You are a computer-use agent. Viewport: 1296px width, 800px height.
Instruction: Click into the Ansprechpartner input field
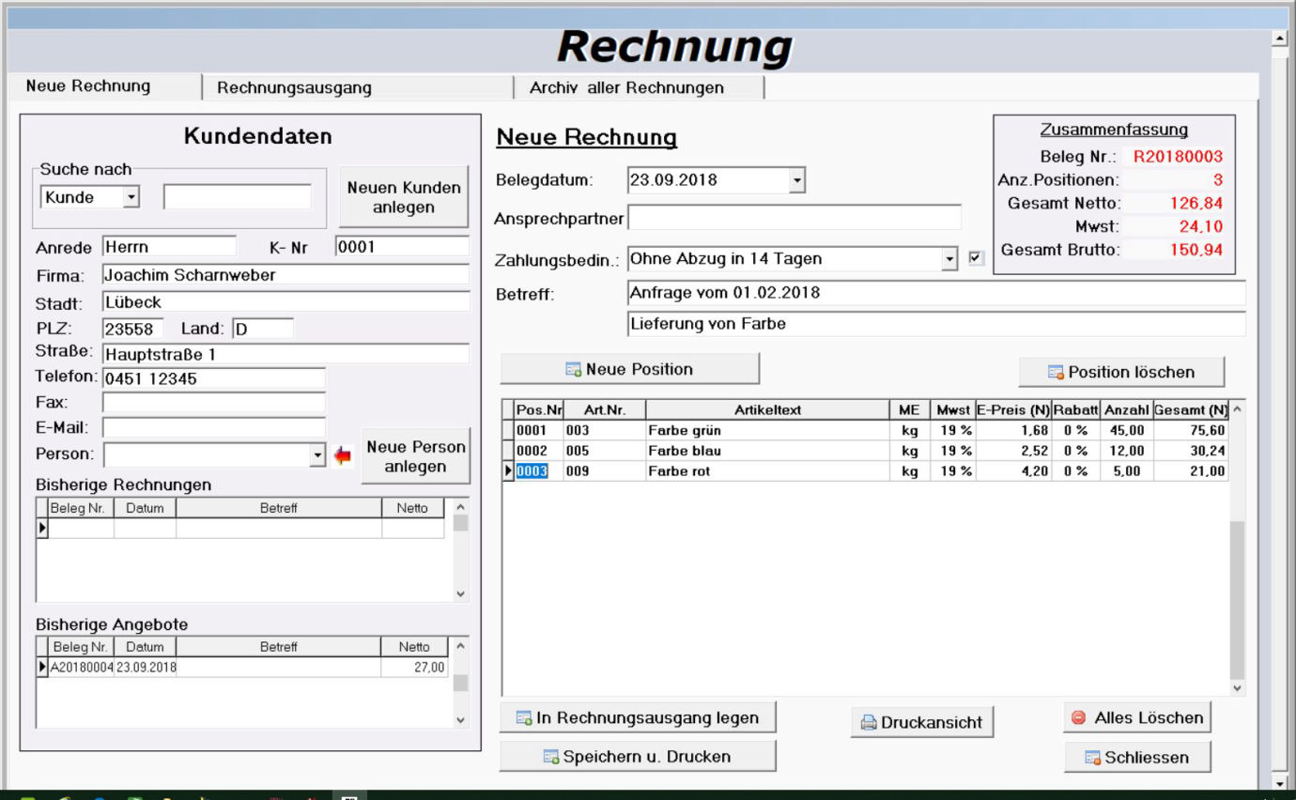795,218
